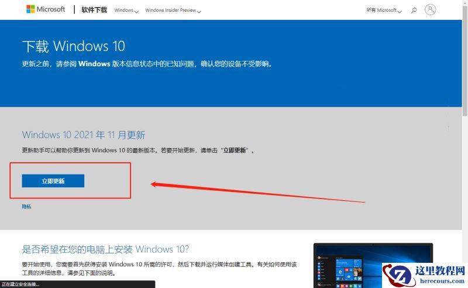Click the vertical scrollbar thumb
This screenshot has width=468, height=288.
tap(464, 61)
